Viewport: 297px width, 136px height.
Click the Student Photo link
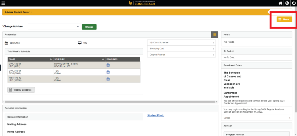pyautogui.click(x=155, y=115)
